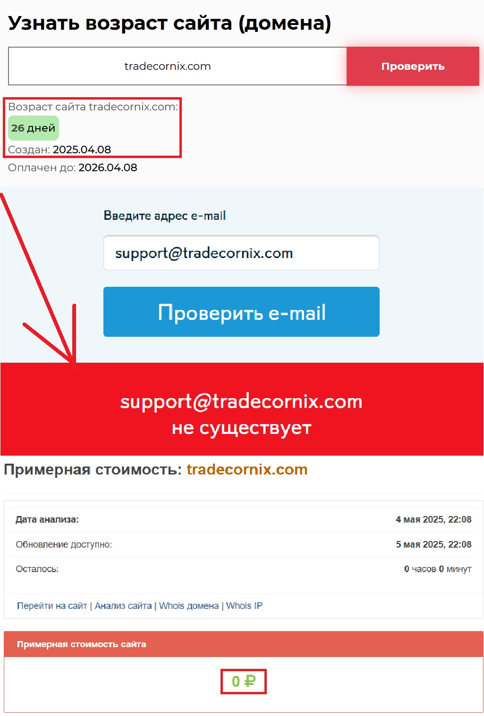The height and width of the screenshot is (716, 484).
Task: Click the Создан date 2025.04.08
Action: pyautogui.click(x=82, y=150)
